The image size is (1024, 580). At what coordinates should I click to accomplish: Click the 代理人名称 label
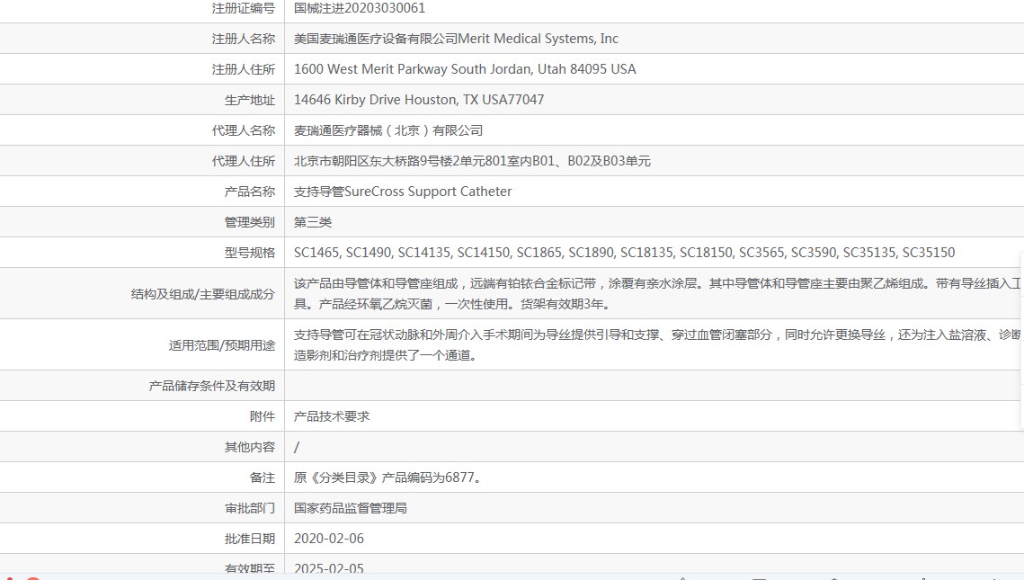(x=243, y=130)
